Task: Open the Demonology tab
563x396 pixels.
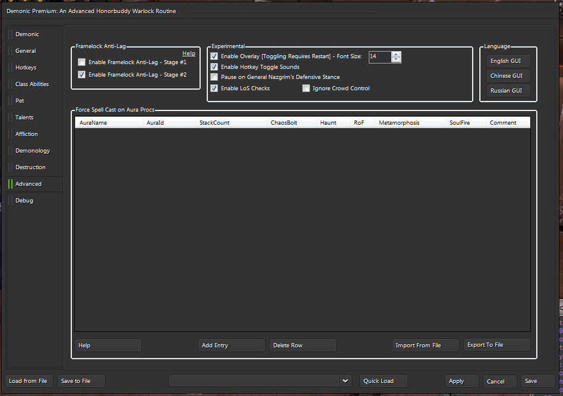Action: point(34,151)
